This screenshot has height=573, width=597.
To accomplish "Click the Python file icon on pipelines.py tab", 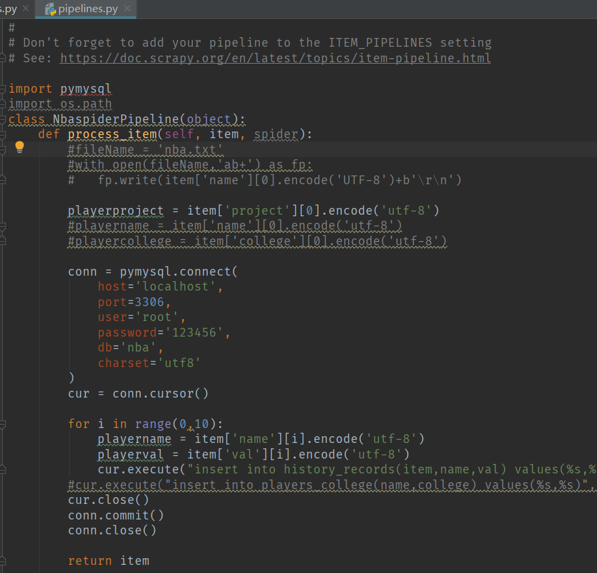I will point(50,9).
